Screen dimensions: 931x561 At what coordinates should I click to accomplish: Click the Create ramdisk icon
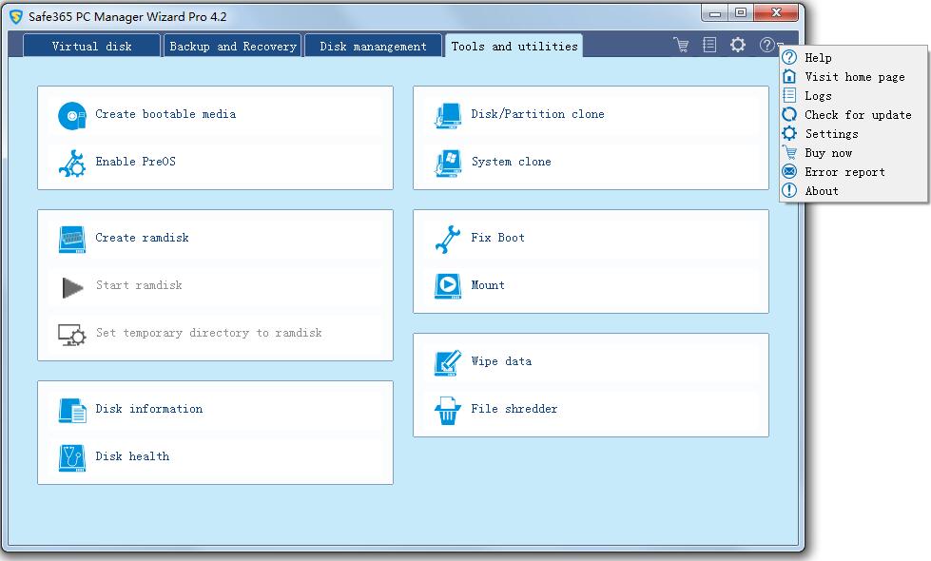click(72, 239)
